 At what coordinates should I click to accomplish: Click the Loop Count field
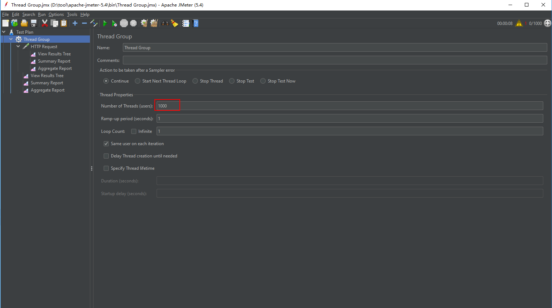click(350, 131)
